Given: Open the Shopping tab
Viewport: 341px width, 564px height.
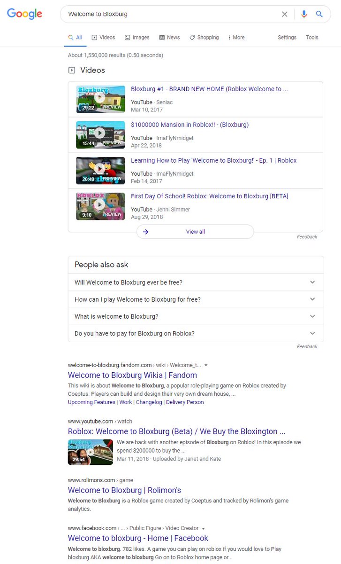Looking at the screenshot, I should point(204,38).
